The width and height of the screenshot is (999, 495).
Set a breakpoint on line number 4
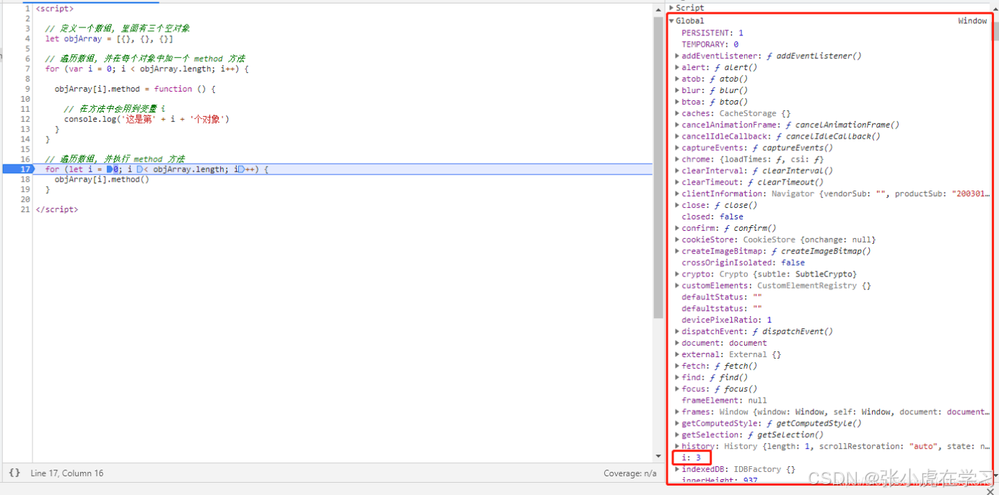pos(27,38)
